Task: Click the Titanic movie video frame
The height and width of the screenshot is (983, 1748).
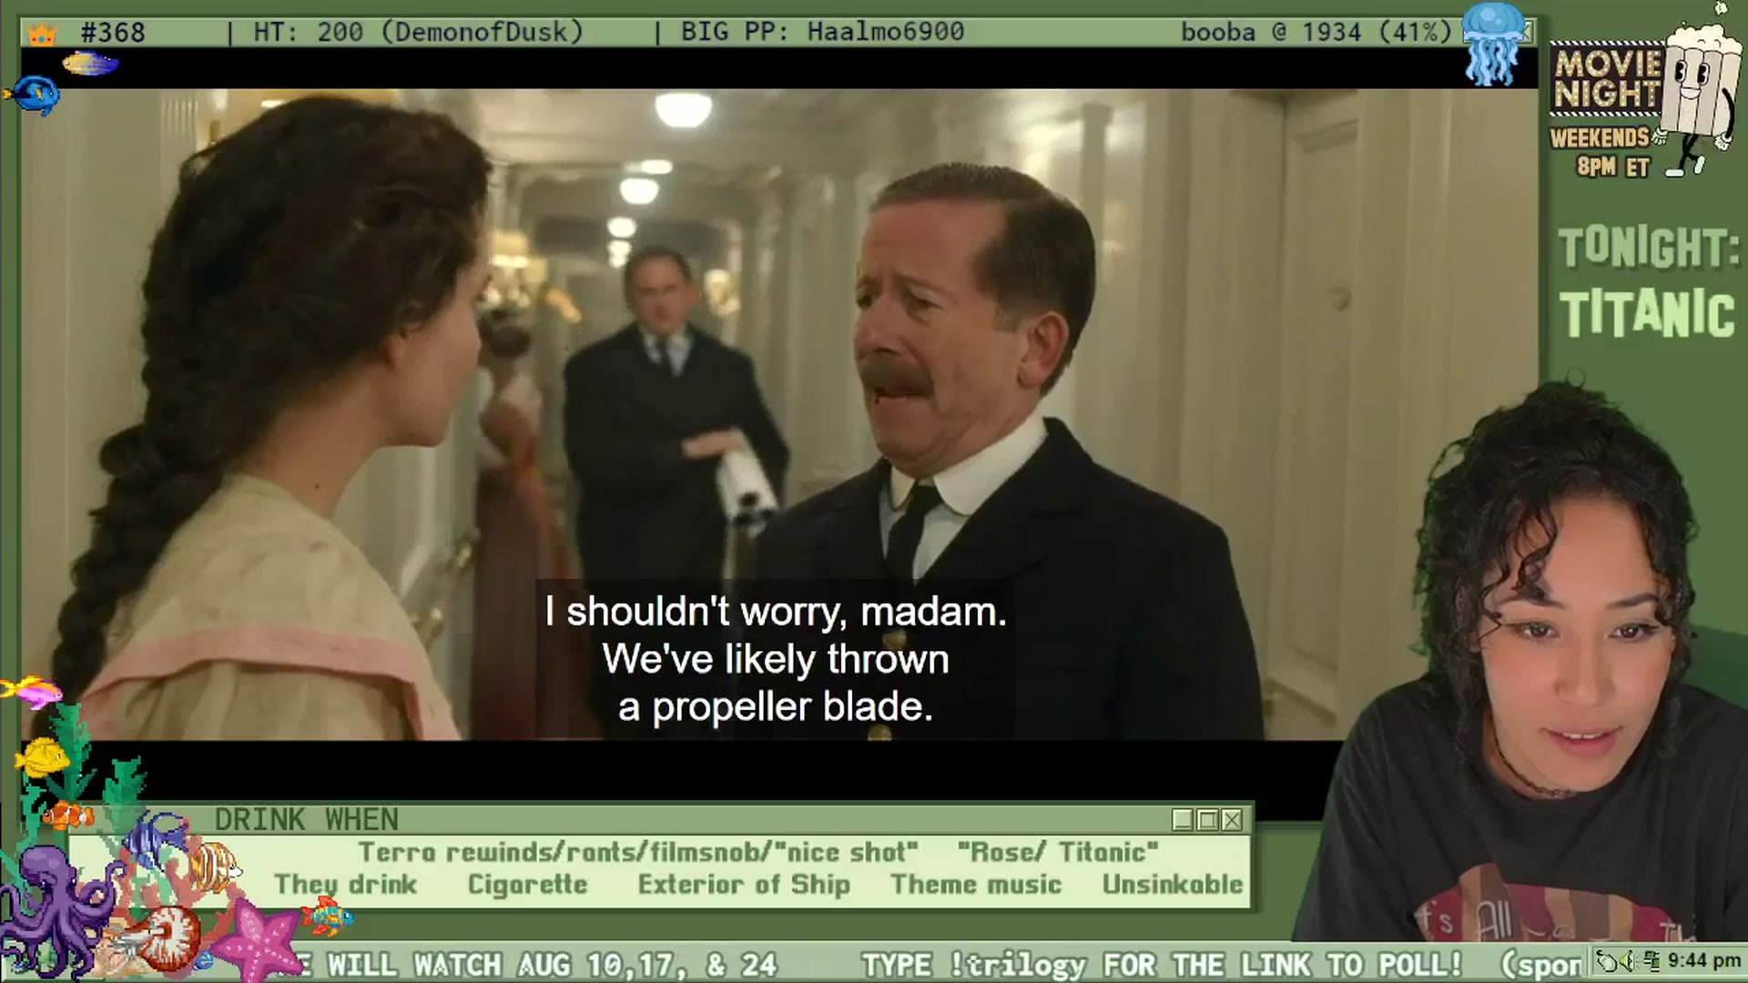Action: (x=779, y=414)
